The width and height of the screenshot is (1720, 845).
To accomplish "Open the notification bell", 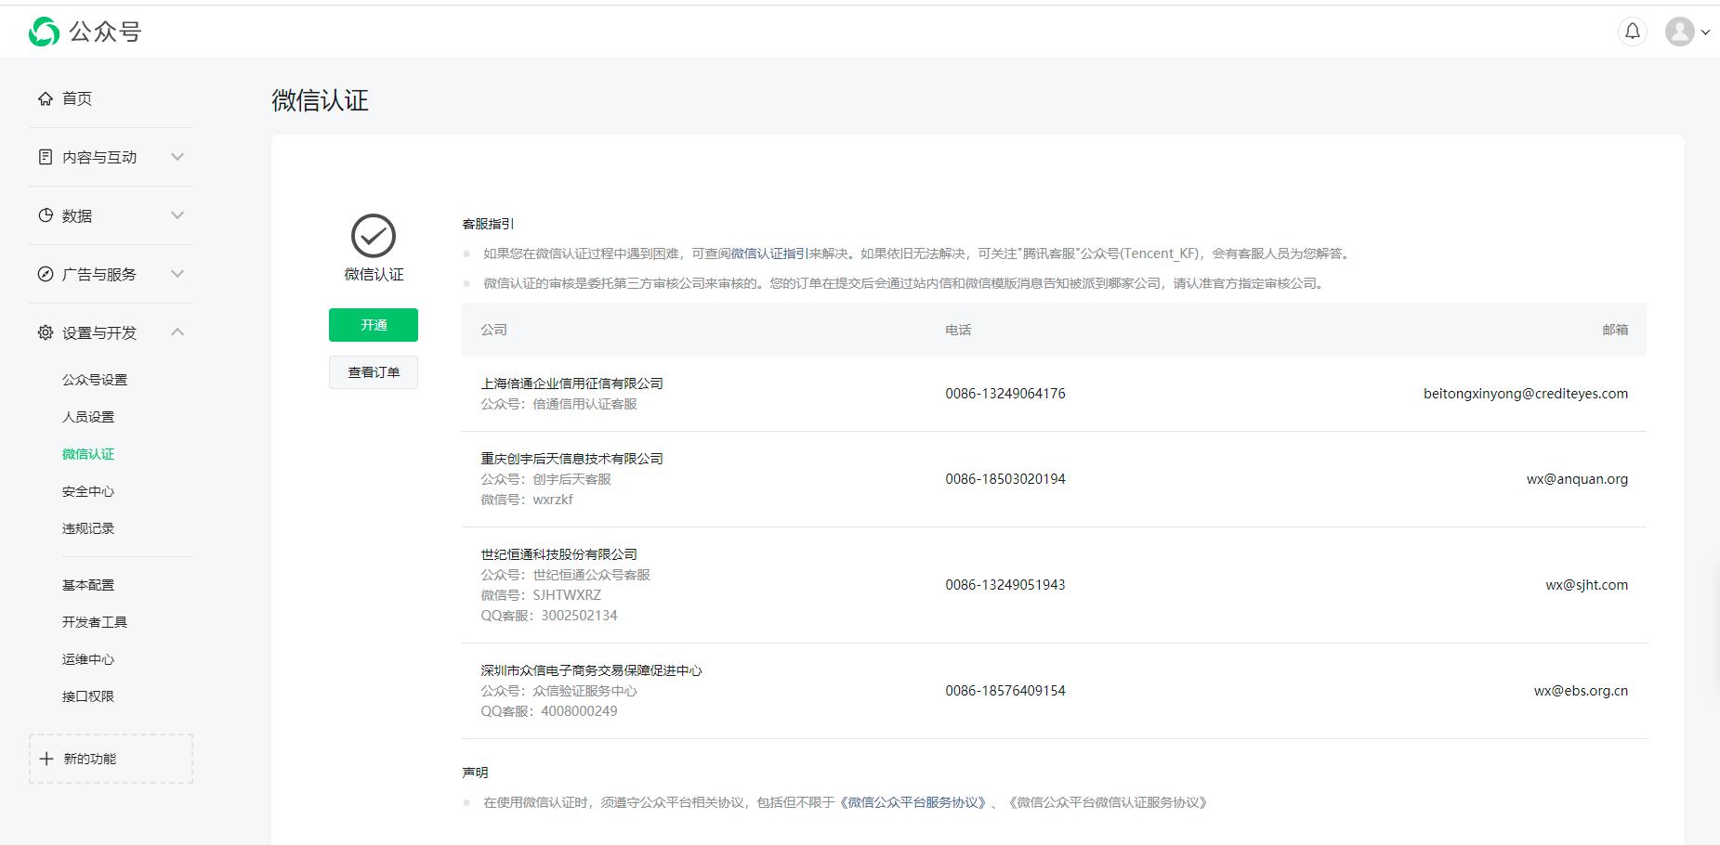I will (1633, 32).
